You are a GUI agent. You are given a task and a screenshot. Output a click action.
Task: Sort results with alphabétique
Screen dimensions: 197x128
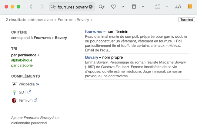click(x=22, y=60)
